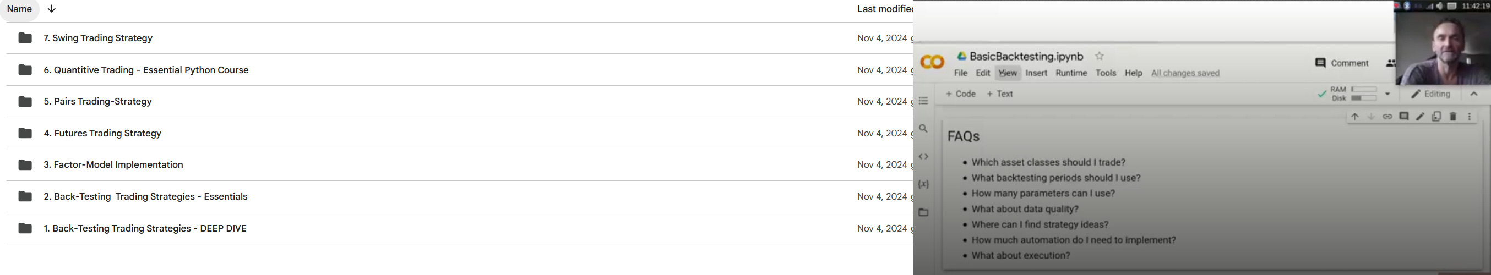Viewport: 1491px width, 275px height.
Task: Expand the RAM and Disk dropdown arrow
Action: (1387, 94)
